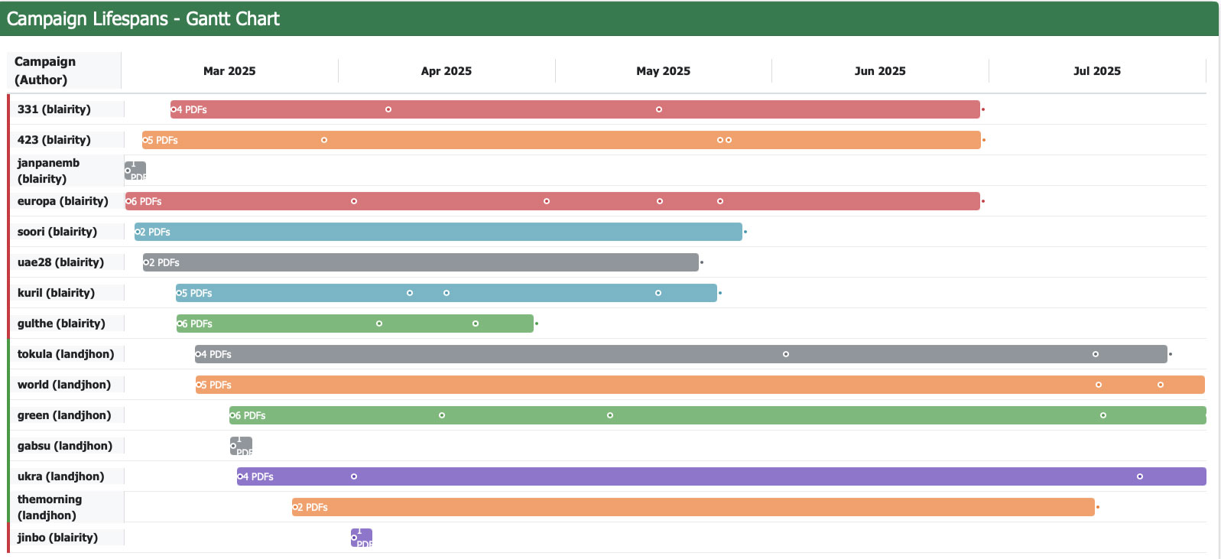Click the world (landjhon) row label

(64, 385)
